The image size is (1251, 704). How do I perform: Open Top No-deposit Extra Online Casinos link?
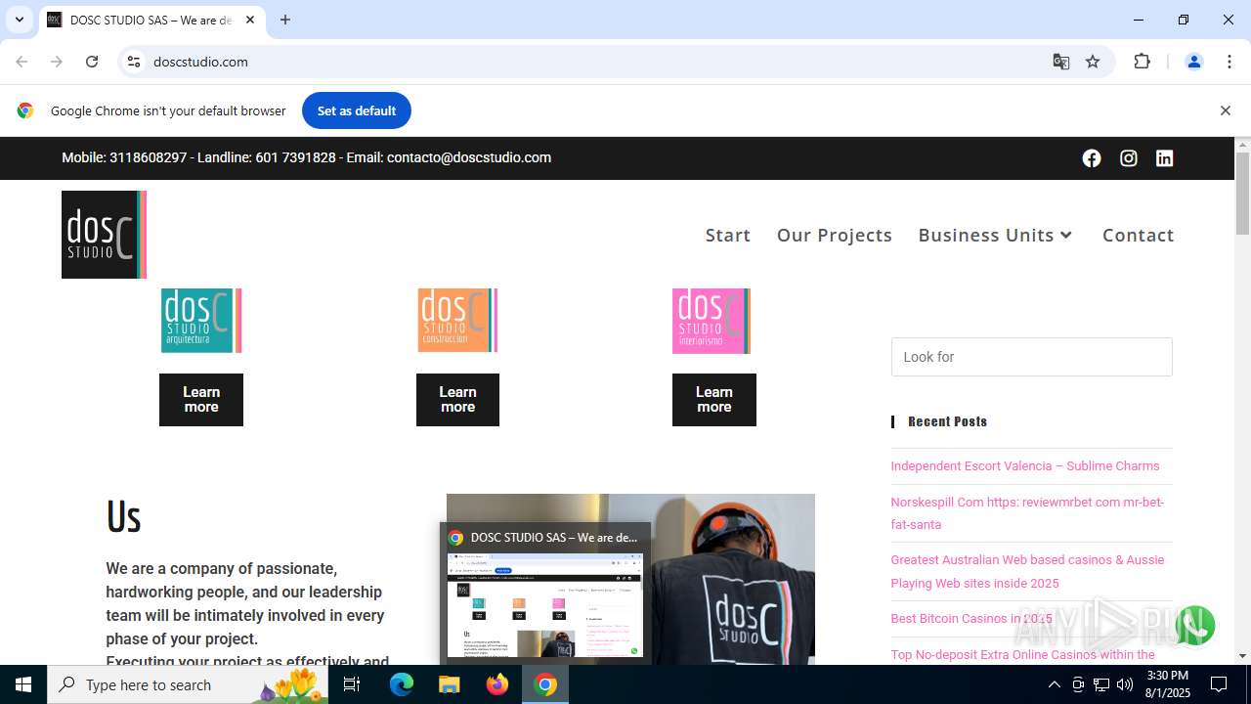point(1022,654)
